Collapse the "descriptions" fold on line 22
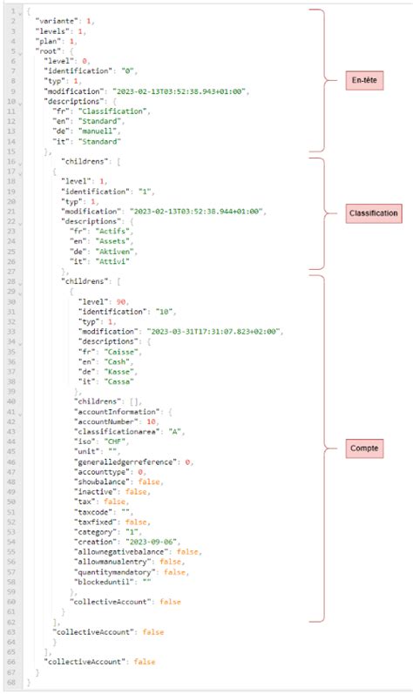This screenshot has width=413, height=694. 20,222
